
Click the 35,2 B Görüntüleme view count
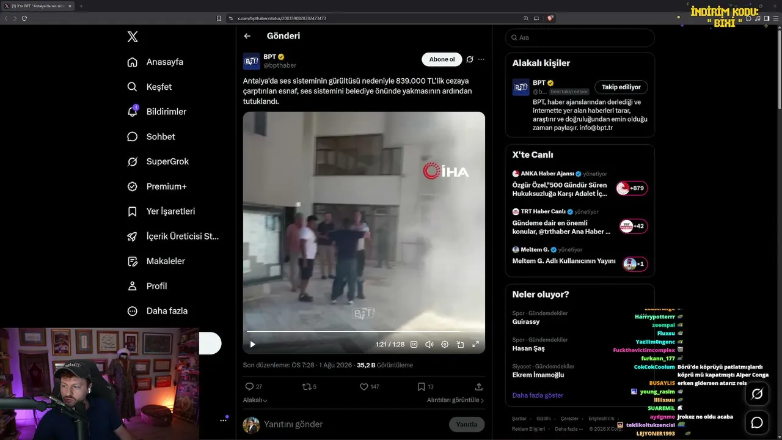tap(385, 365)
